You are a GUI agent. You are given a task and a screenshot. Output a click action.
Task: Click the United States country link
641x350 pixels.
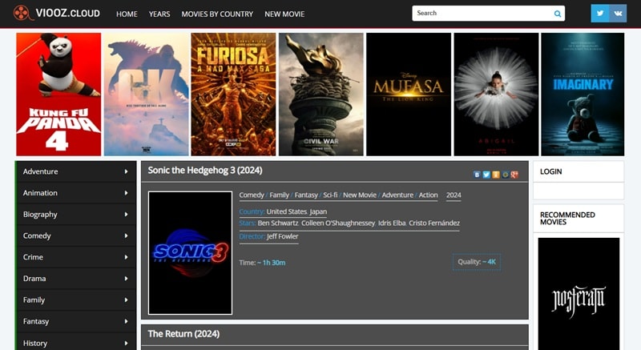(287, 211)
